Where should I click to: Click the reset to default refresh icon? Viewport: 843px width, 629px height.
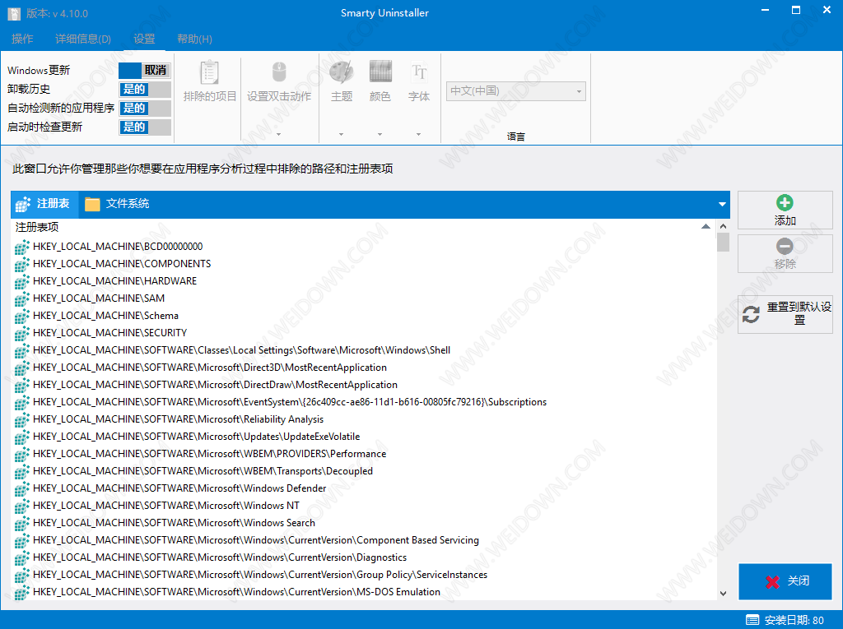coord(751,314)
